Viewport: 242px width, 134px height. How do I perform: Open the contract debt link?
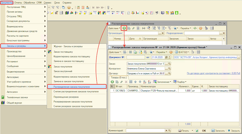(x=214, y=73)
